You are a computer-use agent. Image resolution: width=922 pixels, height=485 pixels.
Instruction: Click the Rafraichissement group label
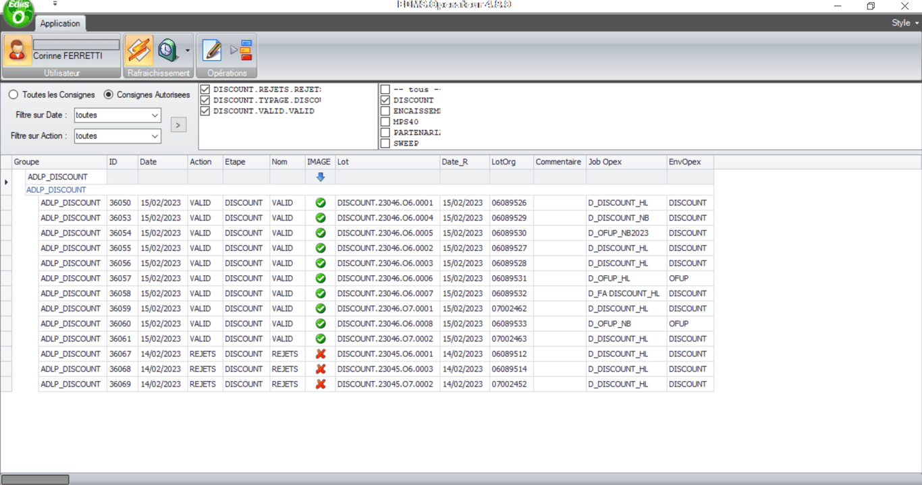pyautogui.click(x=159, y=73)
